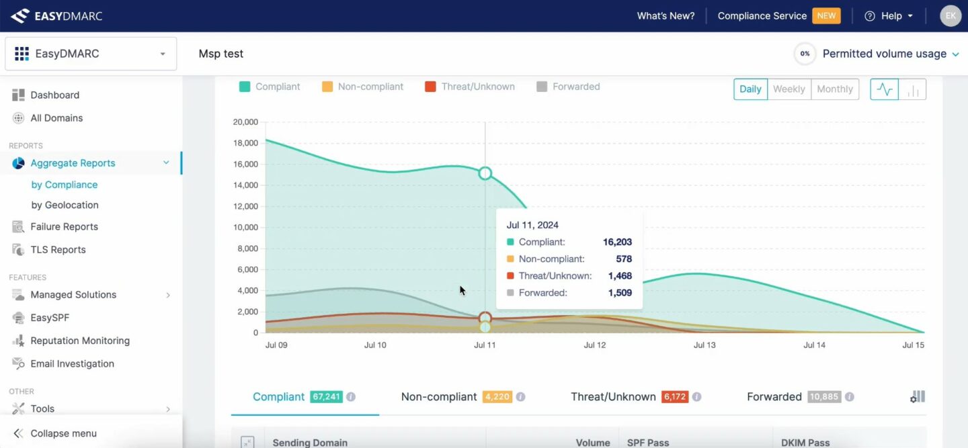Click the permitted volume 0% usage indicator
968x448 pixels.
pyautogui.click(x=805, y=54)
